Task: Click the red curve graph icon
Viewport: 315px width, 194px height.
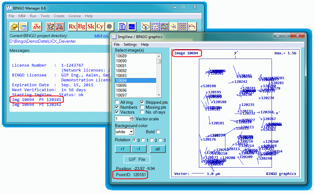Action: (x=192, y=27)
